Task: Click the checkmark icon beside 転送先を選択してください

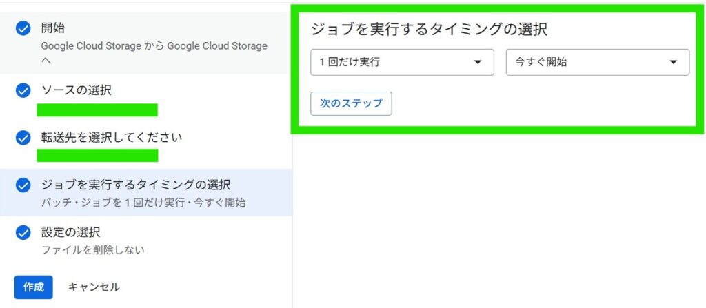Action: [x=23, y=137]
